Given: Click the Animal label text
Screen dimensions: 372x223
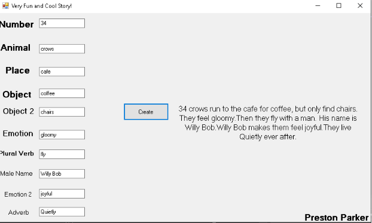Looking at the screenshot, I should pyautogui.click(x=16, y=48).
